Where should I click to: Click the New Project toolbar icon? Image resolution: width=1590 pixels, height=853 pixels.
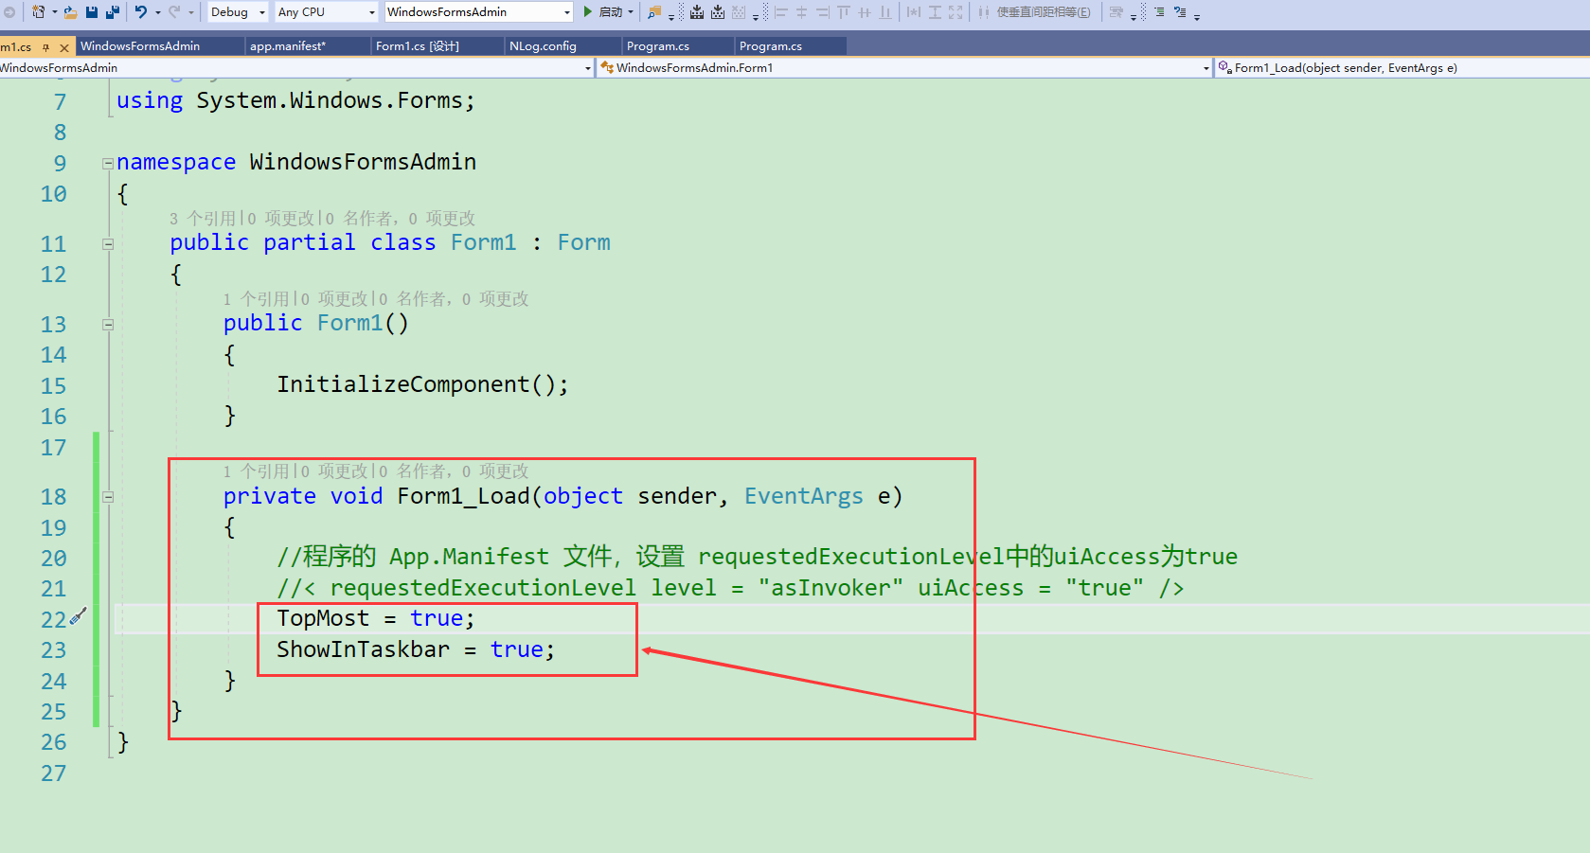(38, 12)
